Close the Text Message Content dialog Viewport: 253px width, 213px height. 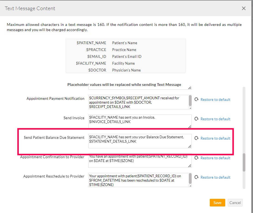[243, 8]
